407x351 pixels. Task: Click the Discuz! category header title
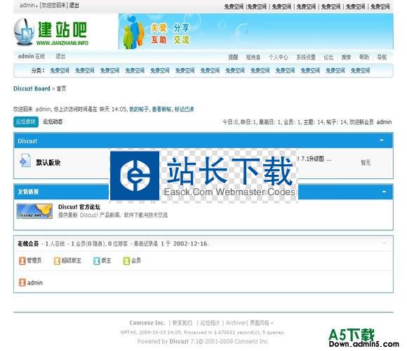pyautogui.click(x=27, y=141)
